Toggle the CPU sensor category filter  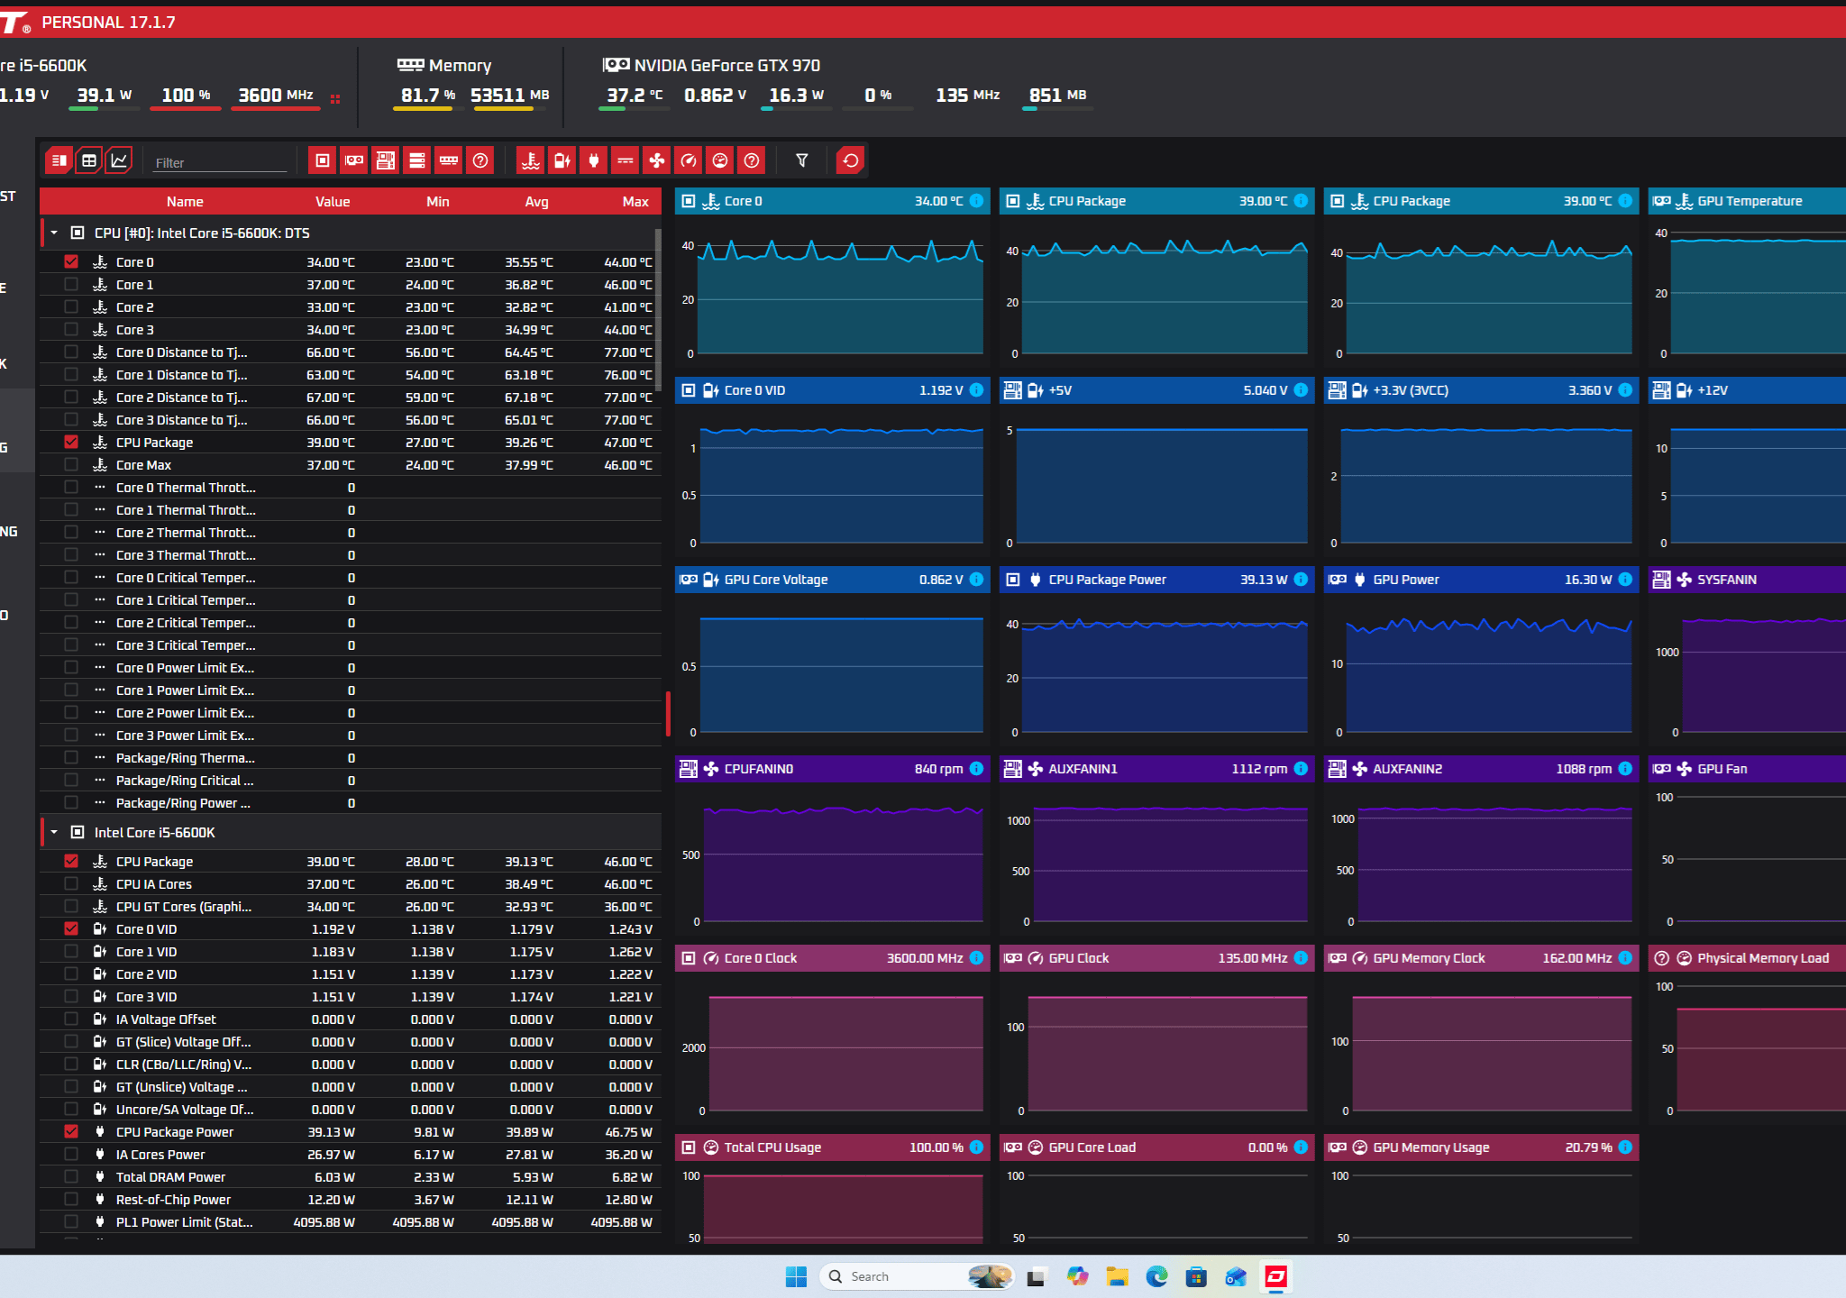click(x=323, y=160)
